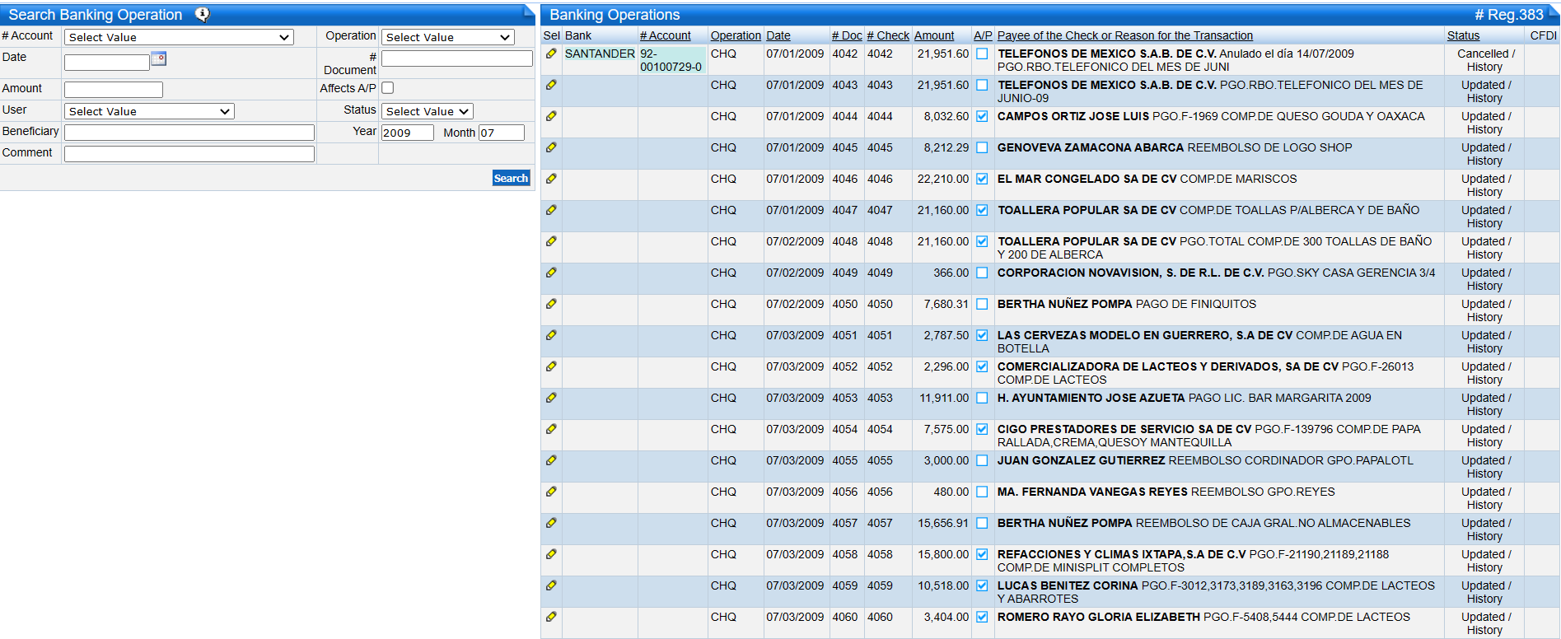This screenshot has width=1561, height=639.
Task: Edit the check 4059 row via pencil icon
Action: [x=551, y=585]
